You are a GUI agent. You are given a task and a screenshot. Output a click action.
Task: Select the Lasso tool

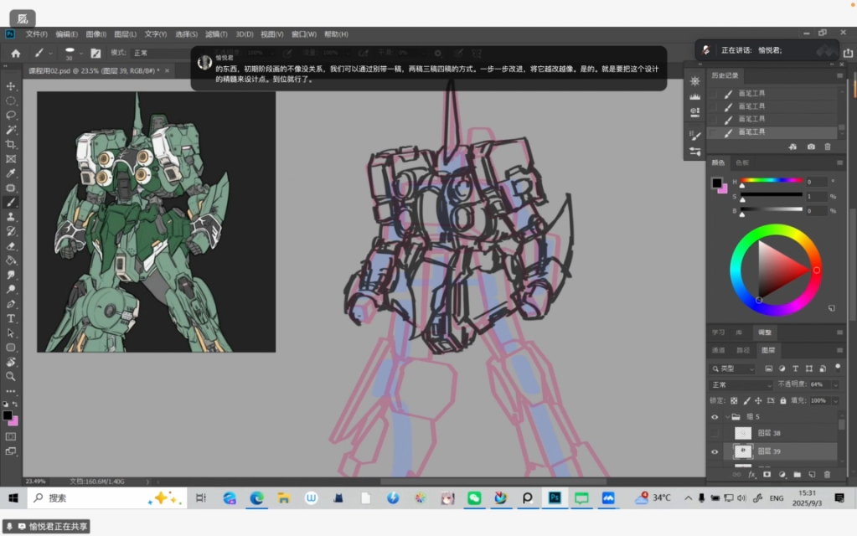pyautogui.click(x=11, y=116)
